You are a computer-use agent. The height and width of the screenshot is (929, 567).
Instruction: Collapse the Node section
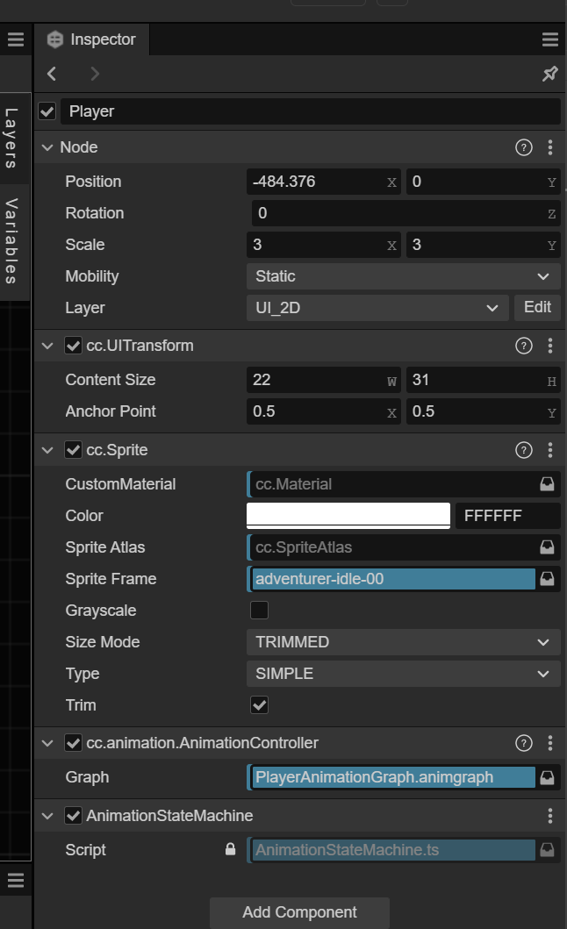(x=47, y=147)
